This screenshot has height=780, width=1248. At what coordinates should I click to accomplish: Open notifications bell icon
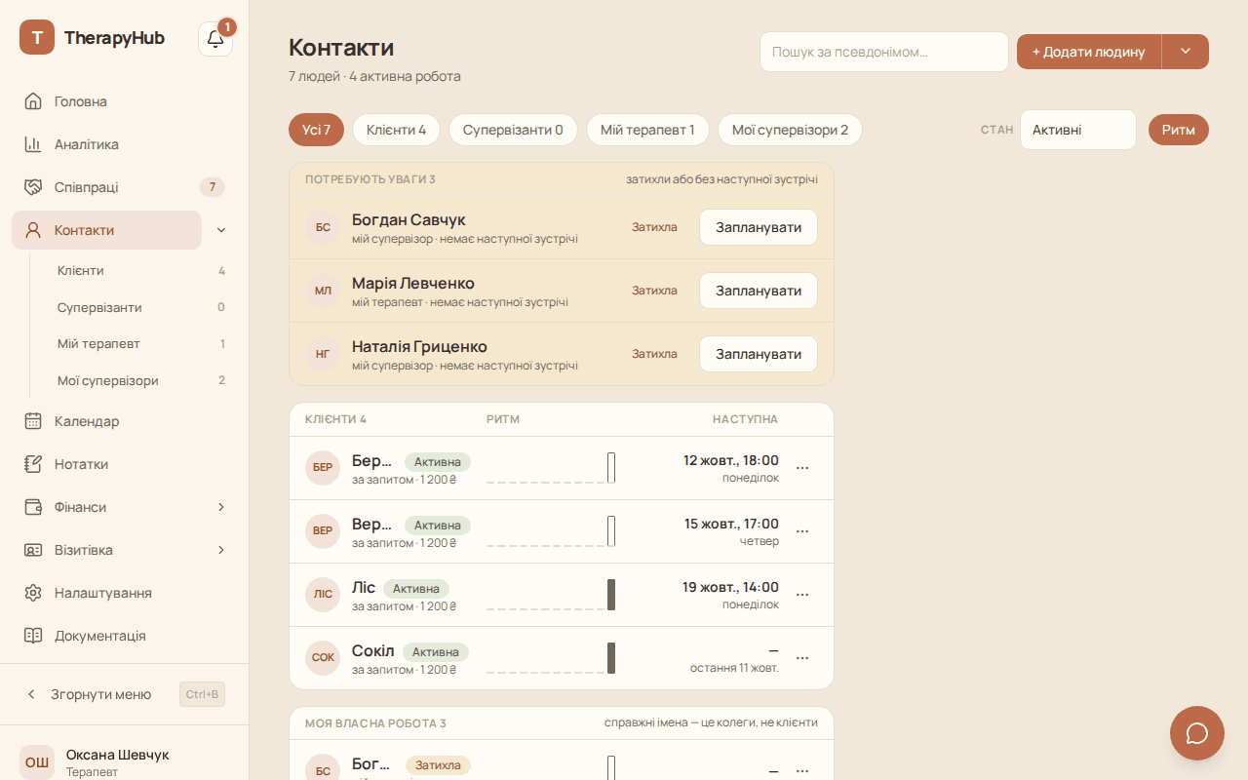[x=215, y=39]
